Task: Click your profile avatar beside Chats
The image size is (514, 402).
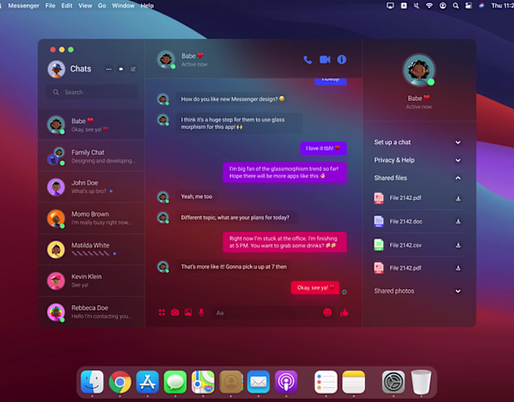Action: pos(57,69)
